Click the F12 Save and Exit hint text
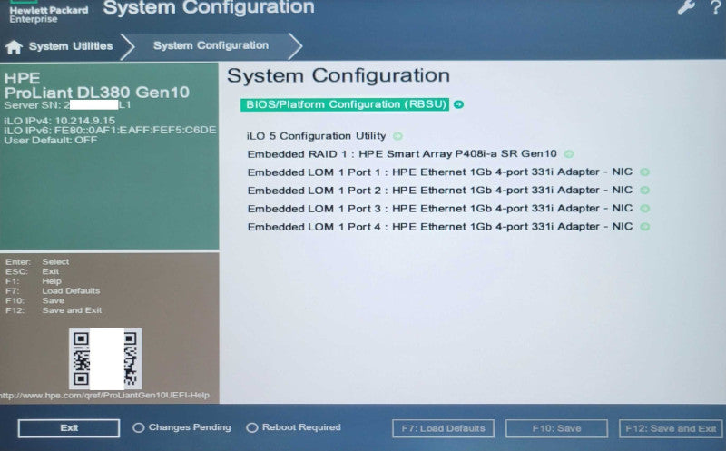 54,310
